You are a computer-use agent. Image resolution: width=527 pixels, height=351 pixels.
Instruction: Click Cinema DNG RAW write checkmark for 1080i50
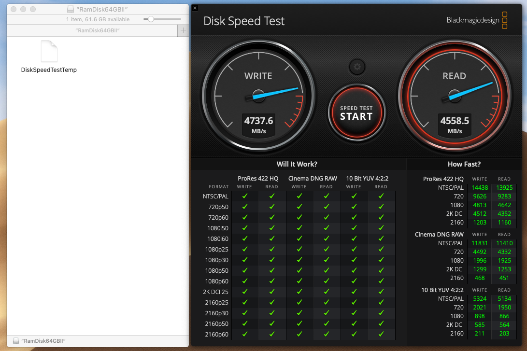pos(299,228)
